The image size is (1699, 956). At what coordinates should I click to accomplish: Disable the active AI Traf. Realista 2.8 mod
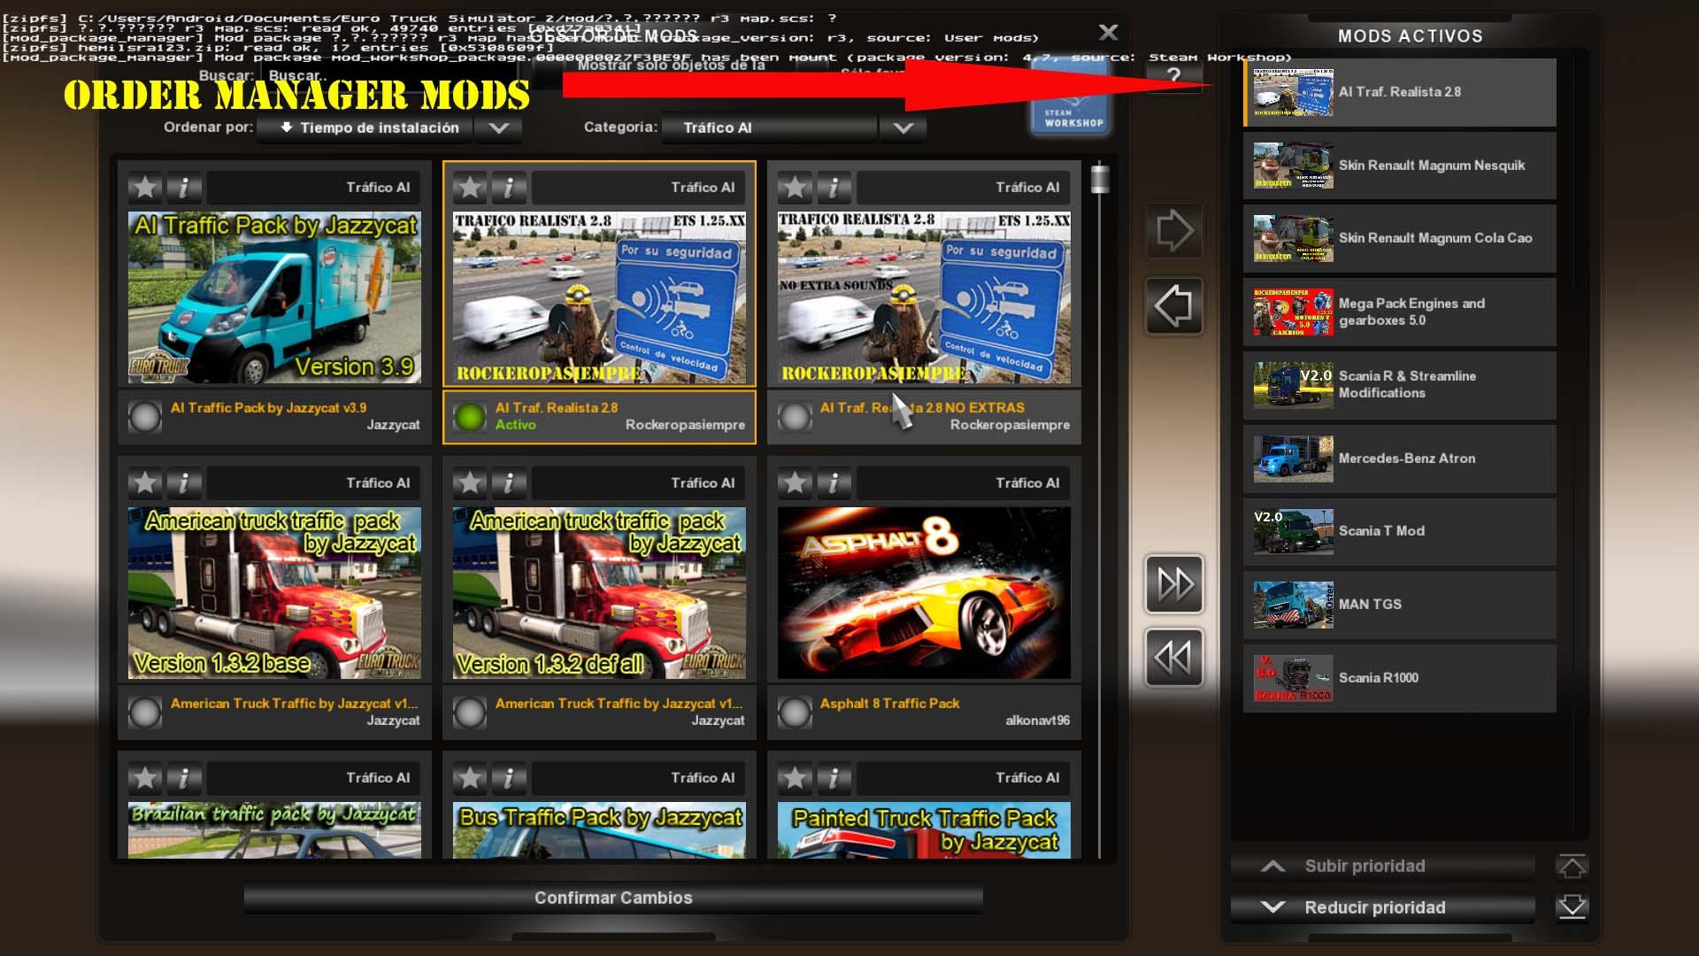point(470,417)
